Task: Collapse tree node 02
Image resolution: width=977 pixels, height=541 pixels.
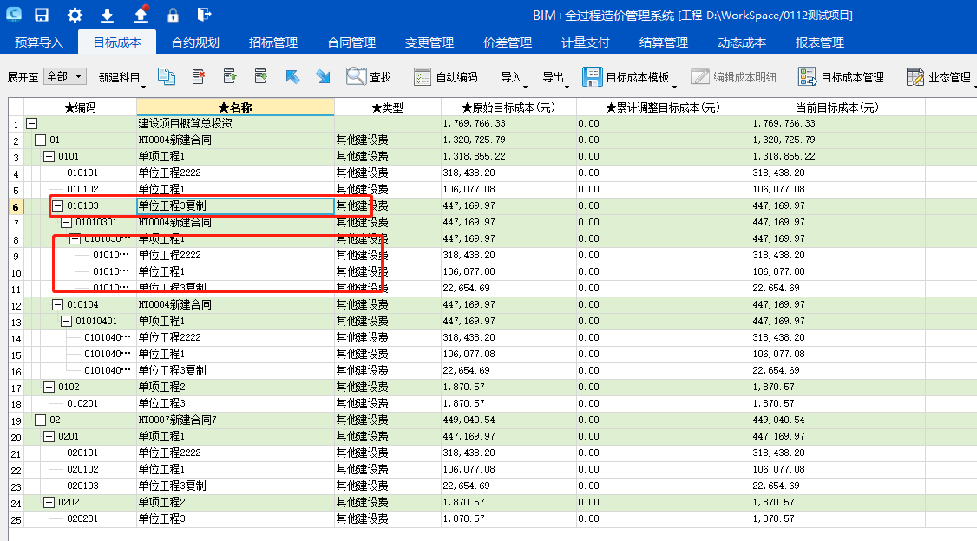Action: tap(41, 420)
